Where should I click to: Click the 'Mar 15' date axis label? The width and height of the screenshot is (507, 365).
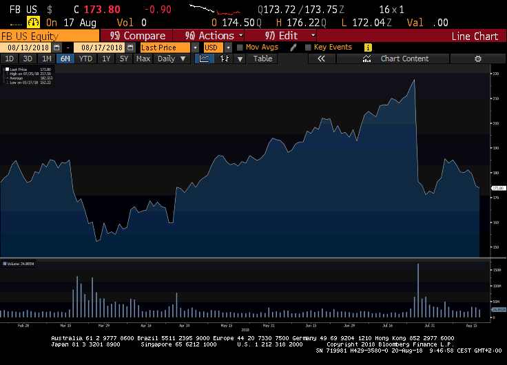click(x=65, y=326)
